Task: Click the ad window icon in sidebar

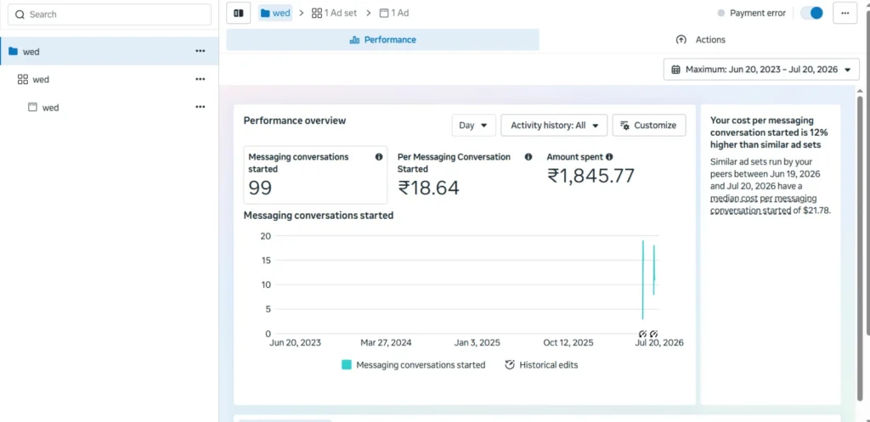Action: point(33,107)
